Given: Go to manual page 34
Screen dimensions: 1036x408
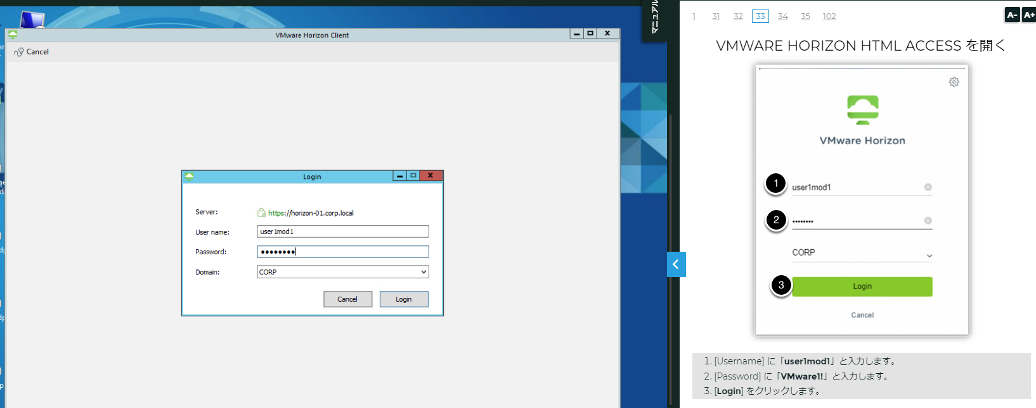Looking at the screenshot, I should 783,16.
